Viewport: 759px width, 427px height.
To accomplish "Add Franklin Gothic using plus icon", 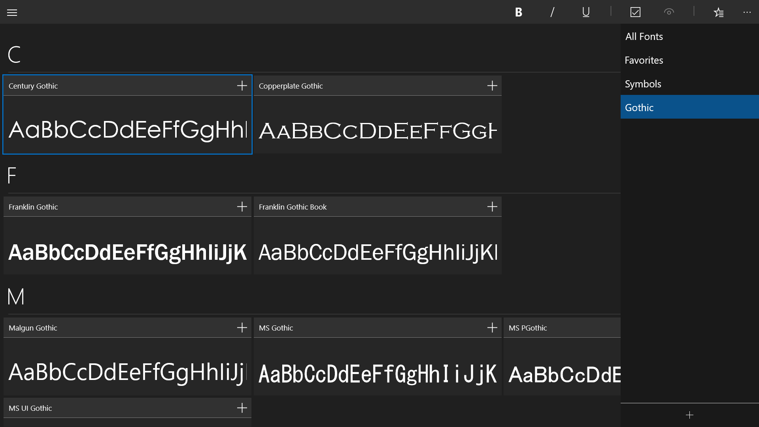I will pyautogui.click(x=242, y=207).
